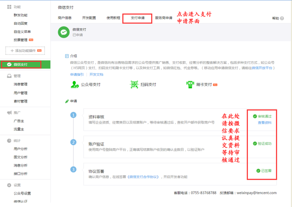Switch to the 使用教程 tab
Viewport: 292px width, 207px height.
pos(113,18)
